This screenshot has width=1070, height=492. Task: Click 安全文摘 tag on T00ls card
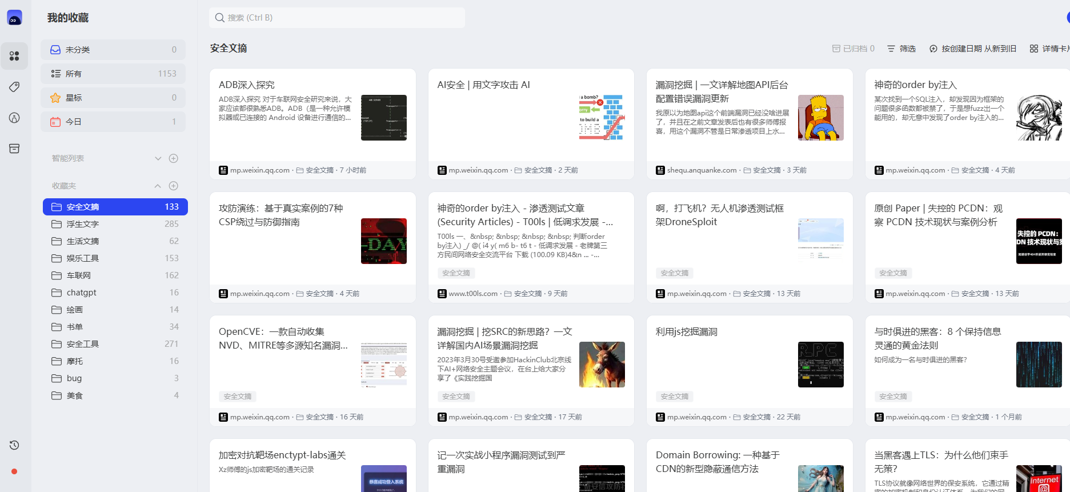click(x=456, y=273)
